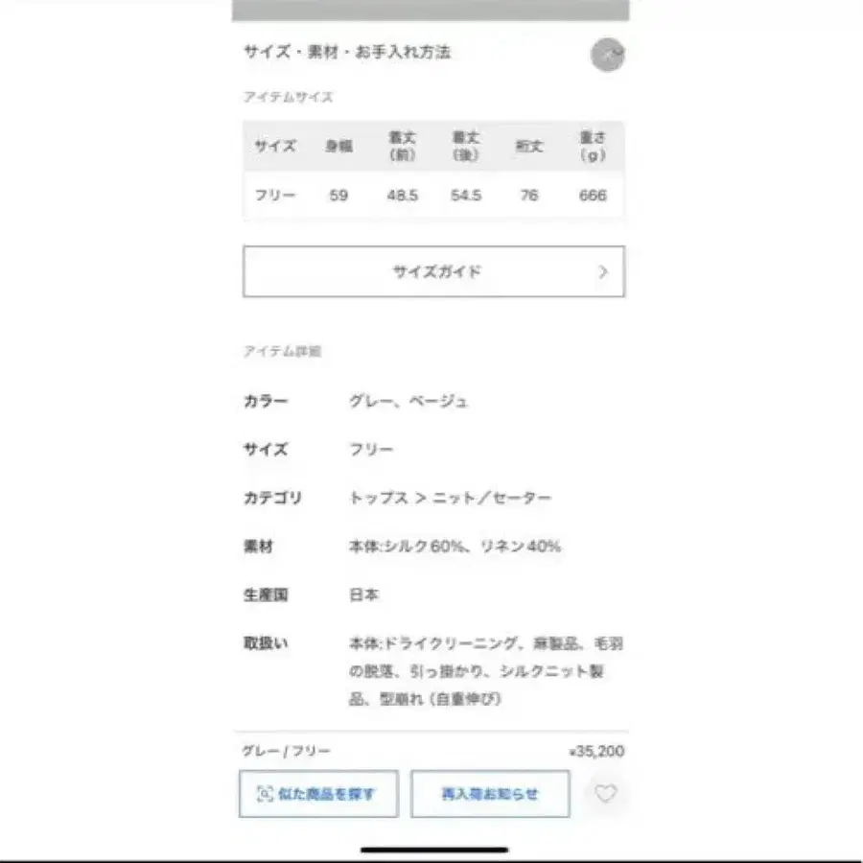Collapse the サイズ・素材・お手入れ方法 section
863x863 pixels.
pos(607,55)
